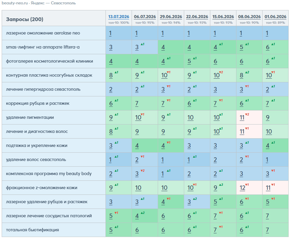Select the 22.06.2026 date header

pyautogui.click(x=197, y=17)
